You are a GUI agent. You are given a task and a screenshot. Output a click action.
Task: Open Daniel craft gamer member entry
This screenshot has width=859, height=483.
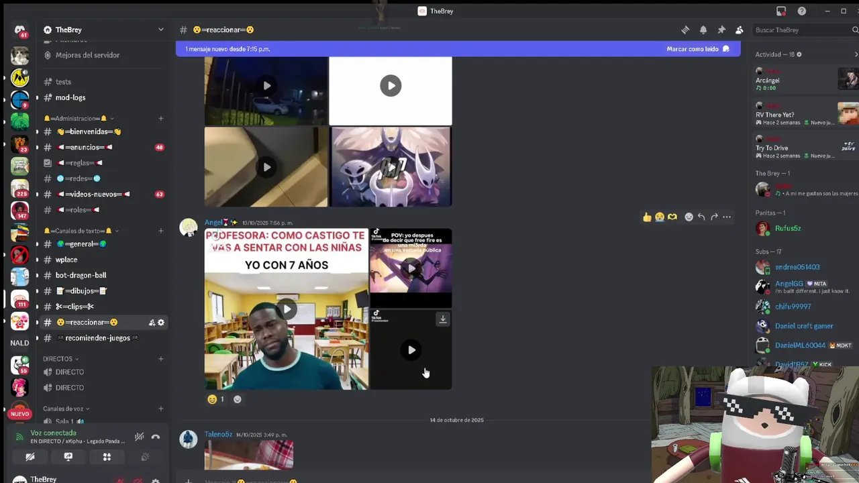click(804, 326)
